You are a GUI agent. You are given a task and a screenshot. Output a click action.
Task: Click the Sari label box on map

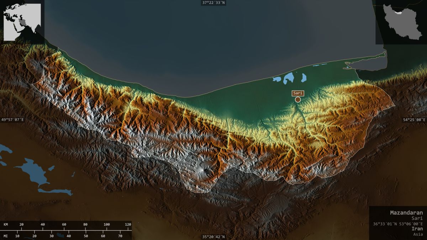(x=298, y=93)
